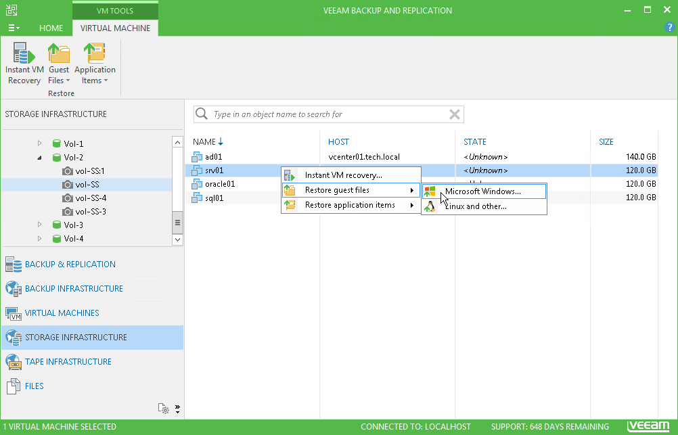The height and width of the screenshot is (435, 678).
Task: Sort by the SIZE column header
Action: pyautogui.click(x=606, y=141)
